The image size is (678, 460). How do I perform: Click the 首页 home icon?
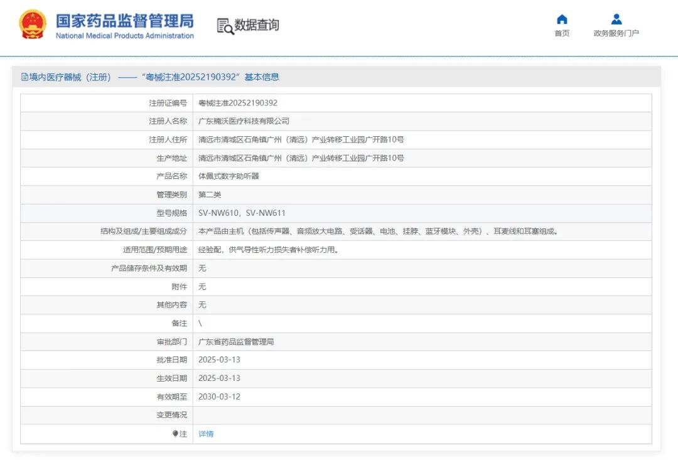point(561,19)
